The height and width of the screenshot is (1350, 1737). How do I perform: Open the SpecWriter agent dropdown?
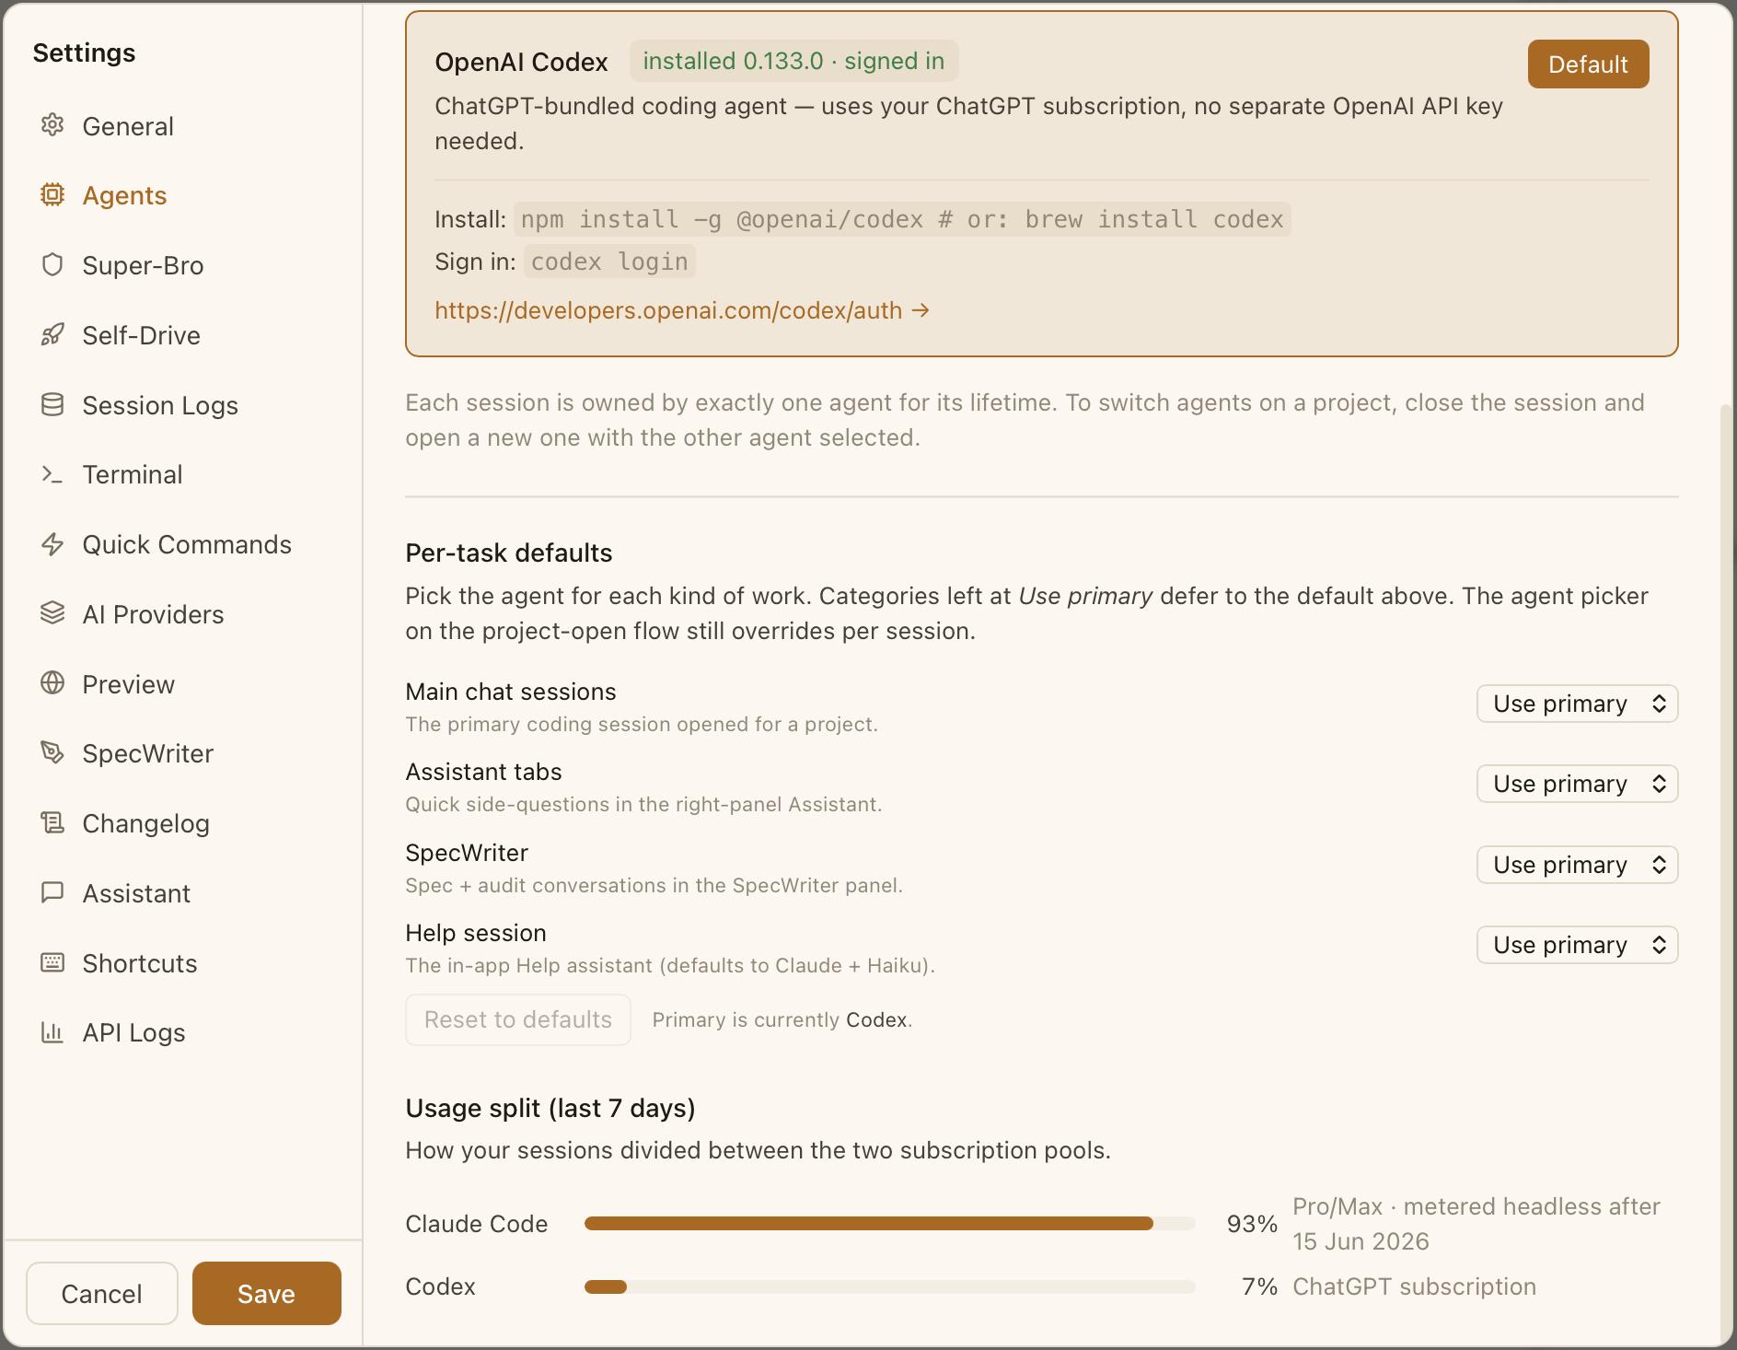1577,865
